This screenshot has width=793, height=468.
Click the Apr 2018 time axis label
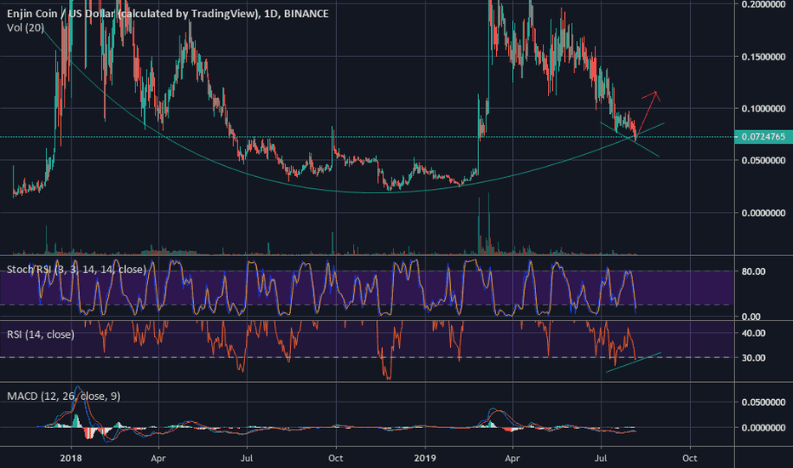(158, 459)
